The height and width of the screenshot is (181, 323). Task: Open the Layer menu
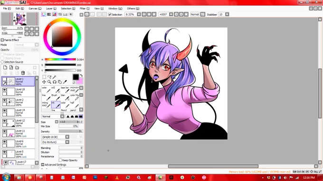51,9
